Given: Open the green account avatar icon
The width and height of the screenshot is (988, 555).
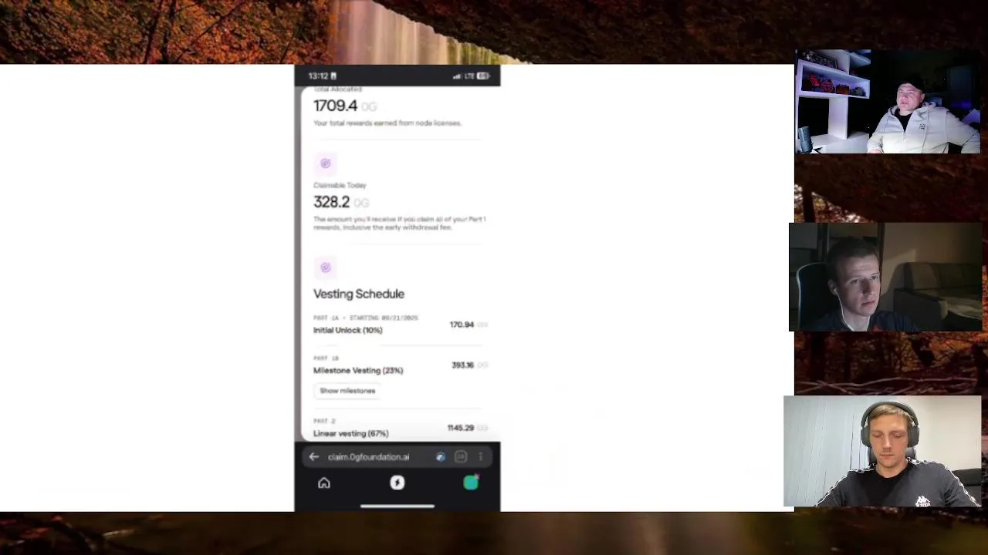Looking at the screenshot, I should [x=471, y=483].
